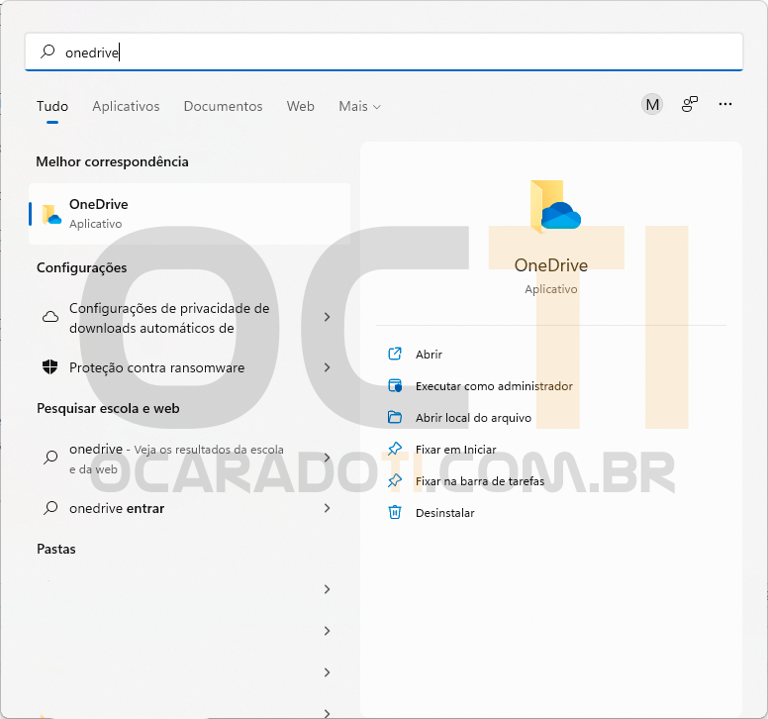Click the run-as-administrator shield icon
768x719 pixels.
click(x=395, y=385)
